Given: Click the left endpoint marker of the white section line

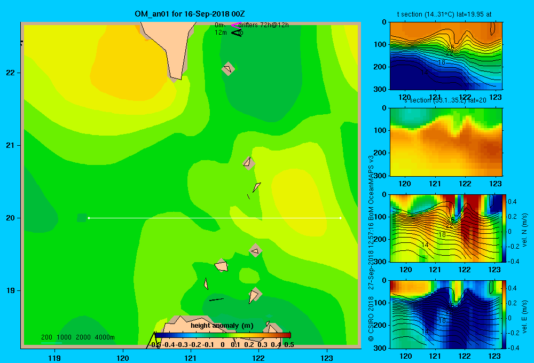Looking at the screenshot, I should pyautogui.click(x=89, y=218).
